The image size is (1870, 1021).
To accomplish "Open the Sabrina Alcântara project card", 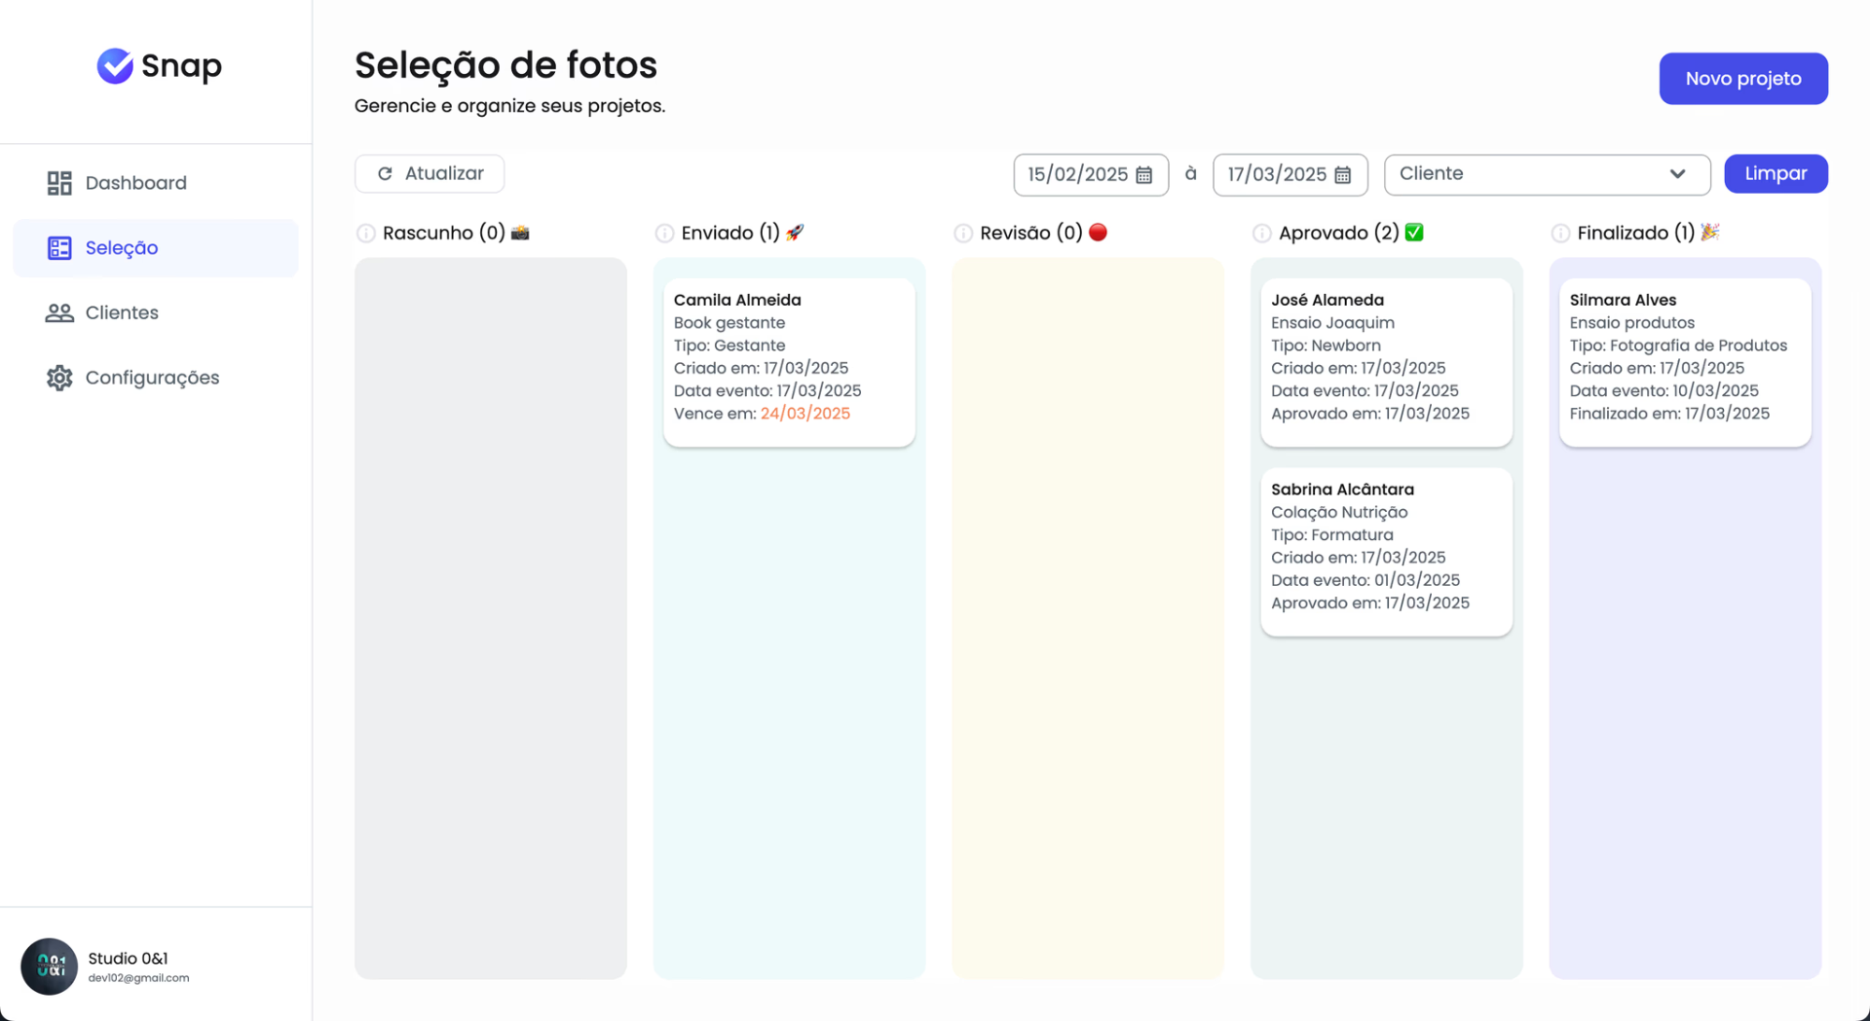I will [x=1386, y=552].
